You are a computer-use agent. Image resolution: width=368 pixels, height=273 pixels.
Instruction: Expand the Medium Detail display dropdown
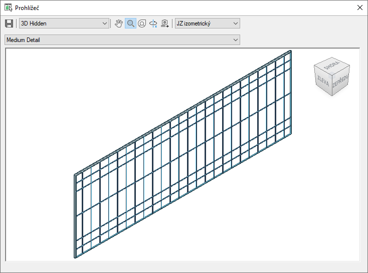pyautogui.click(x=122, y=40)
